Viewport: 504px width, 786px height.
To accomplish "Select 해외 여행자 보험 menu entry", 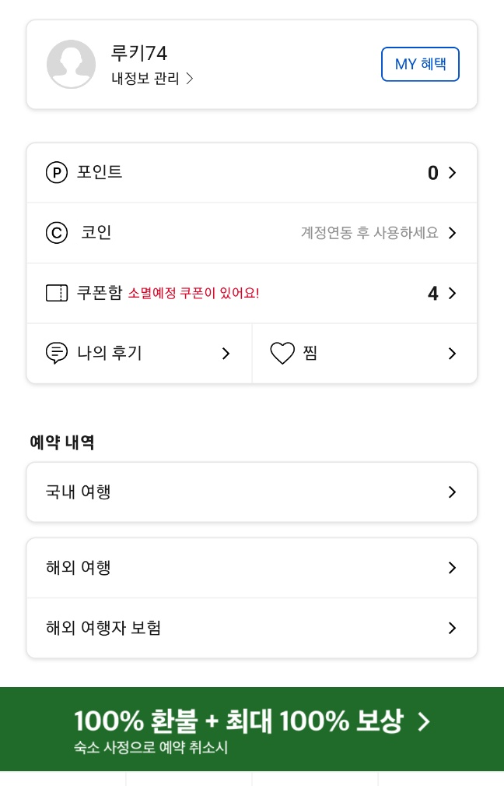I will click(x=251, y=628).
